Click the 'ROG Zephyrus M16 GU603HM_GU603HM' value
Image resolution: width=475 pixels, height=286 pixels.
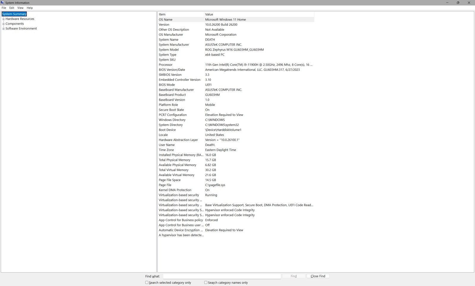[234, 50]
